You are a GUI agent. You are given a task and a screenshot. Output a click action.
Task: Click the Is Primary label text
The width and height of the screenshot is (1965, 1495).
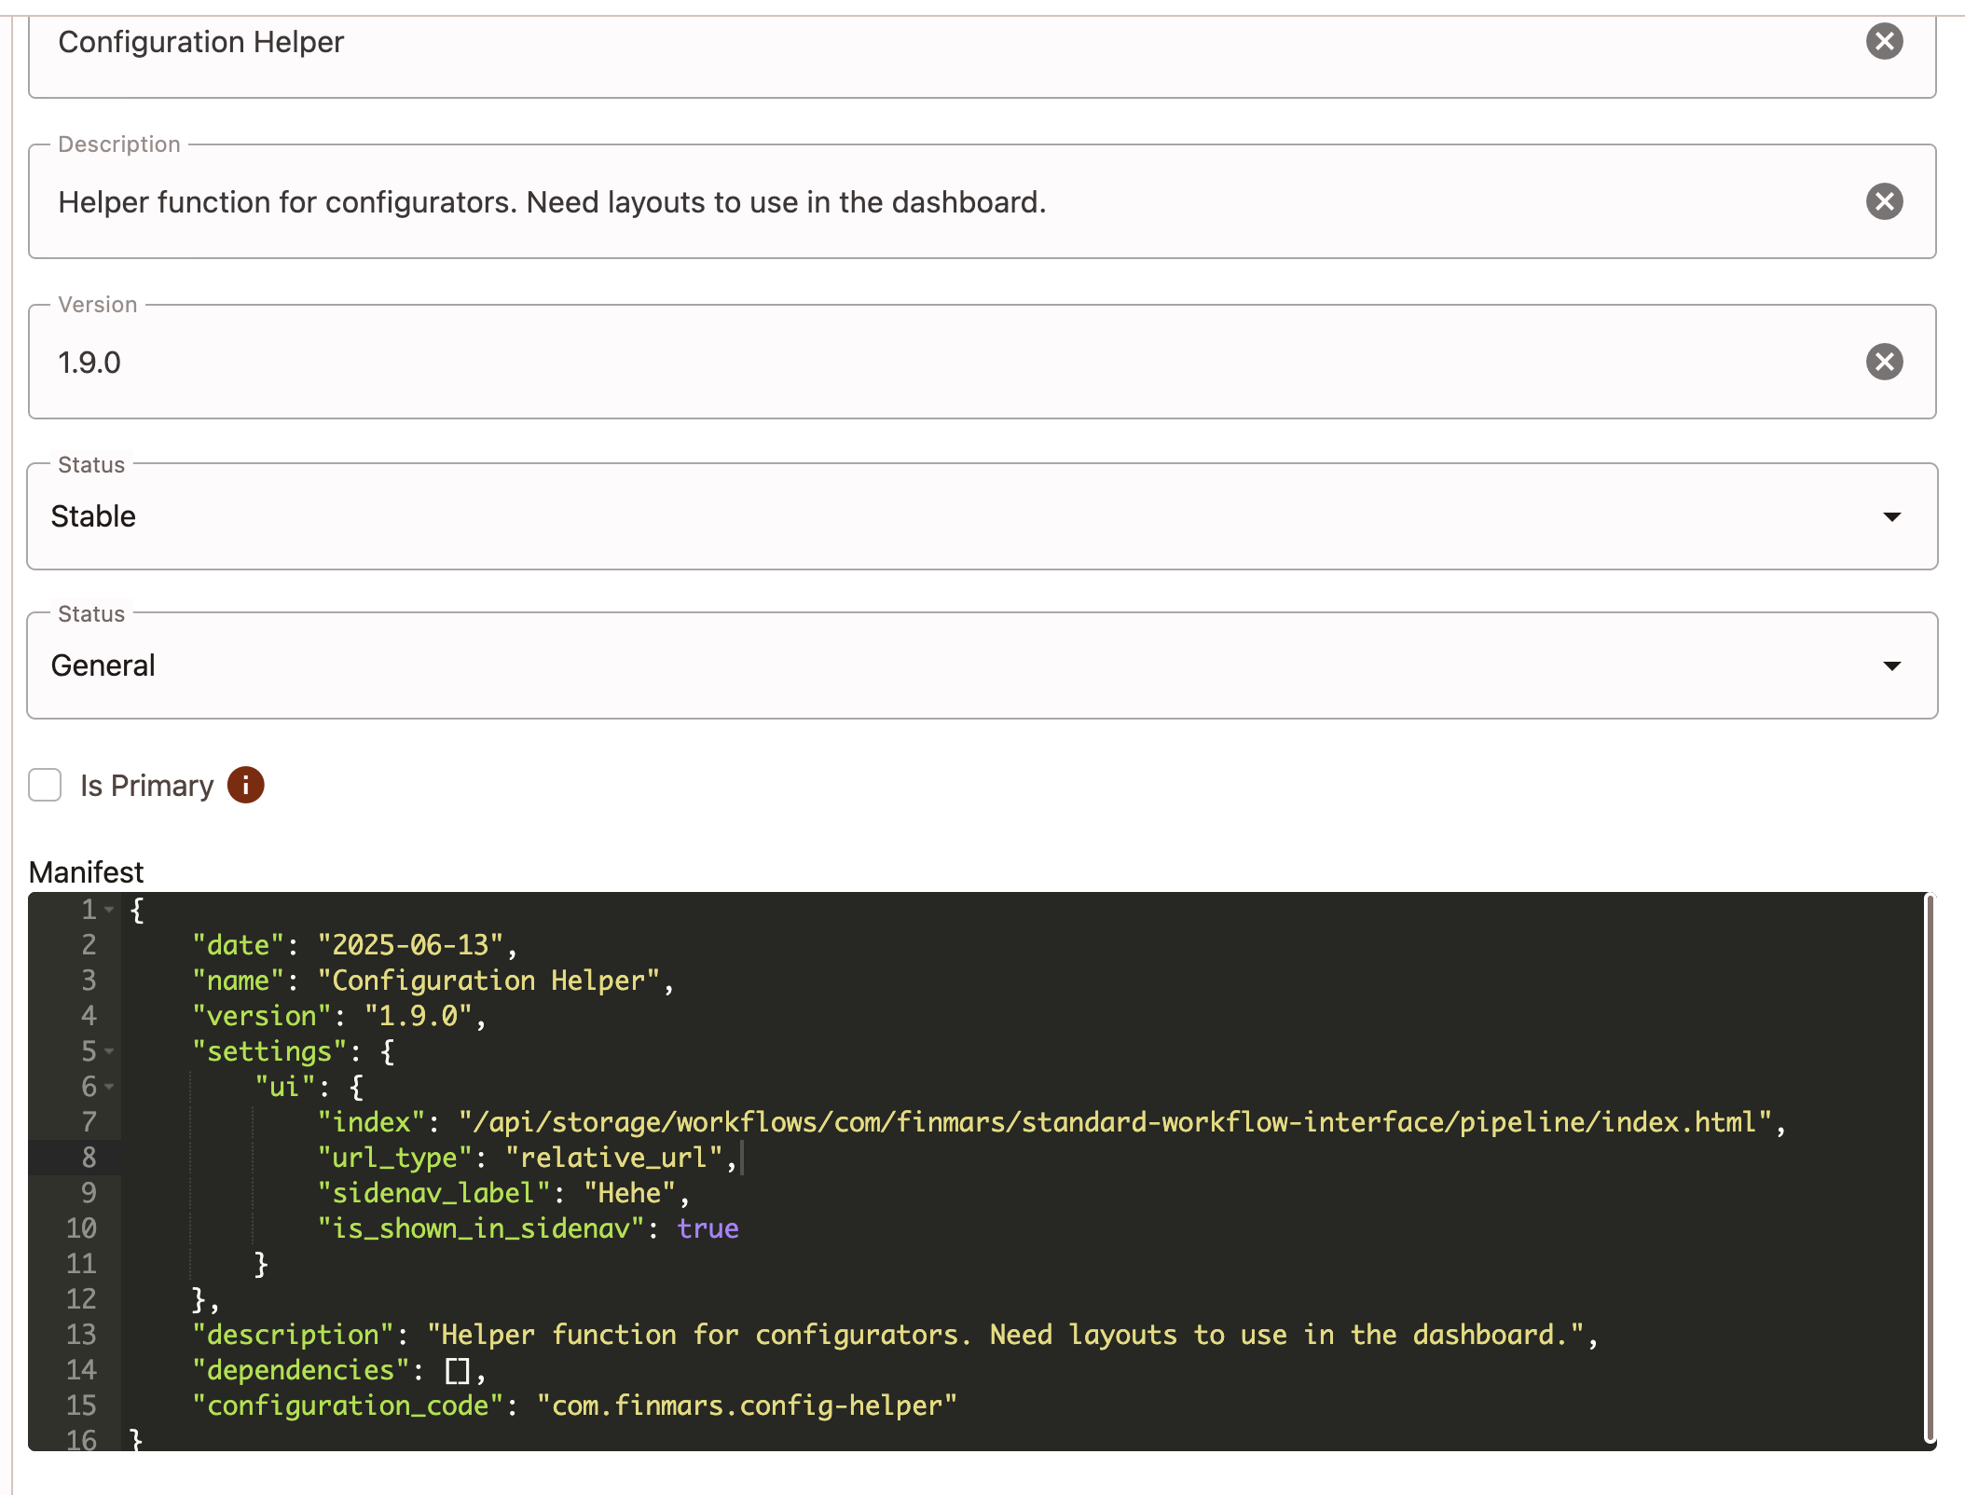(x=147, y=786)
